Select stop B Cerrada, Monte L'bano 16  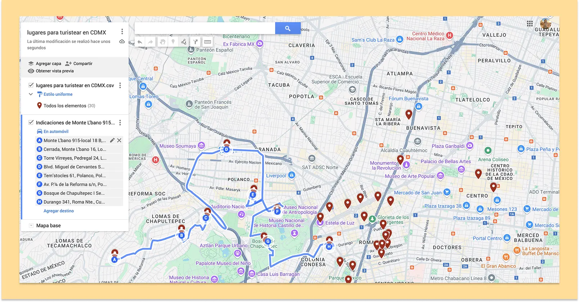pos(80,149)
